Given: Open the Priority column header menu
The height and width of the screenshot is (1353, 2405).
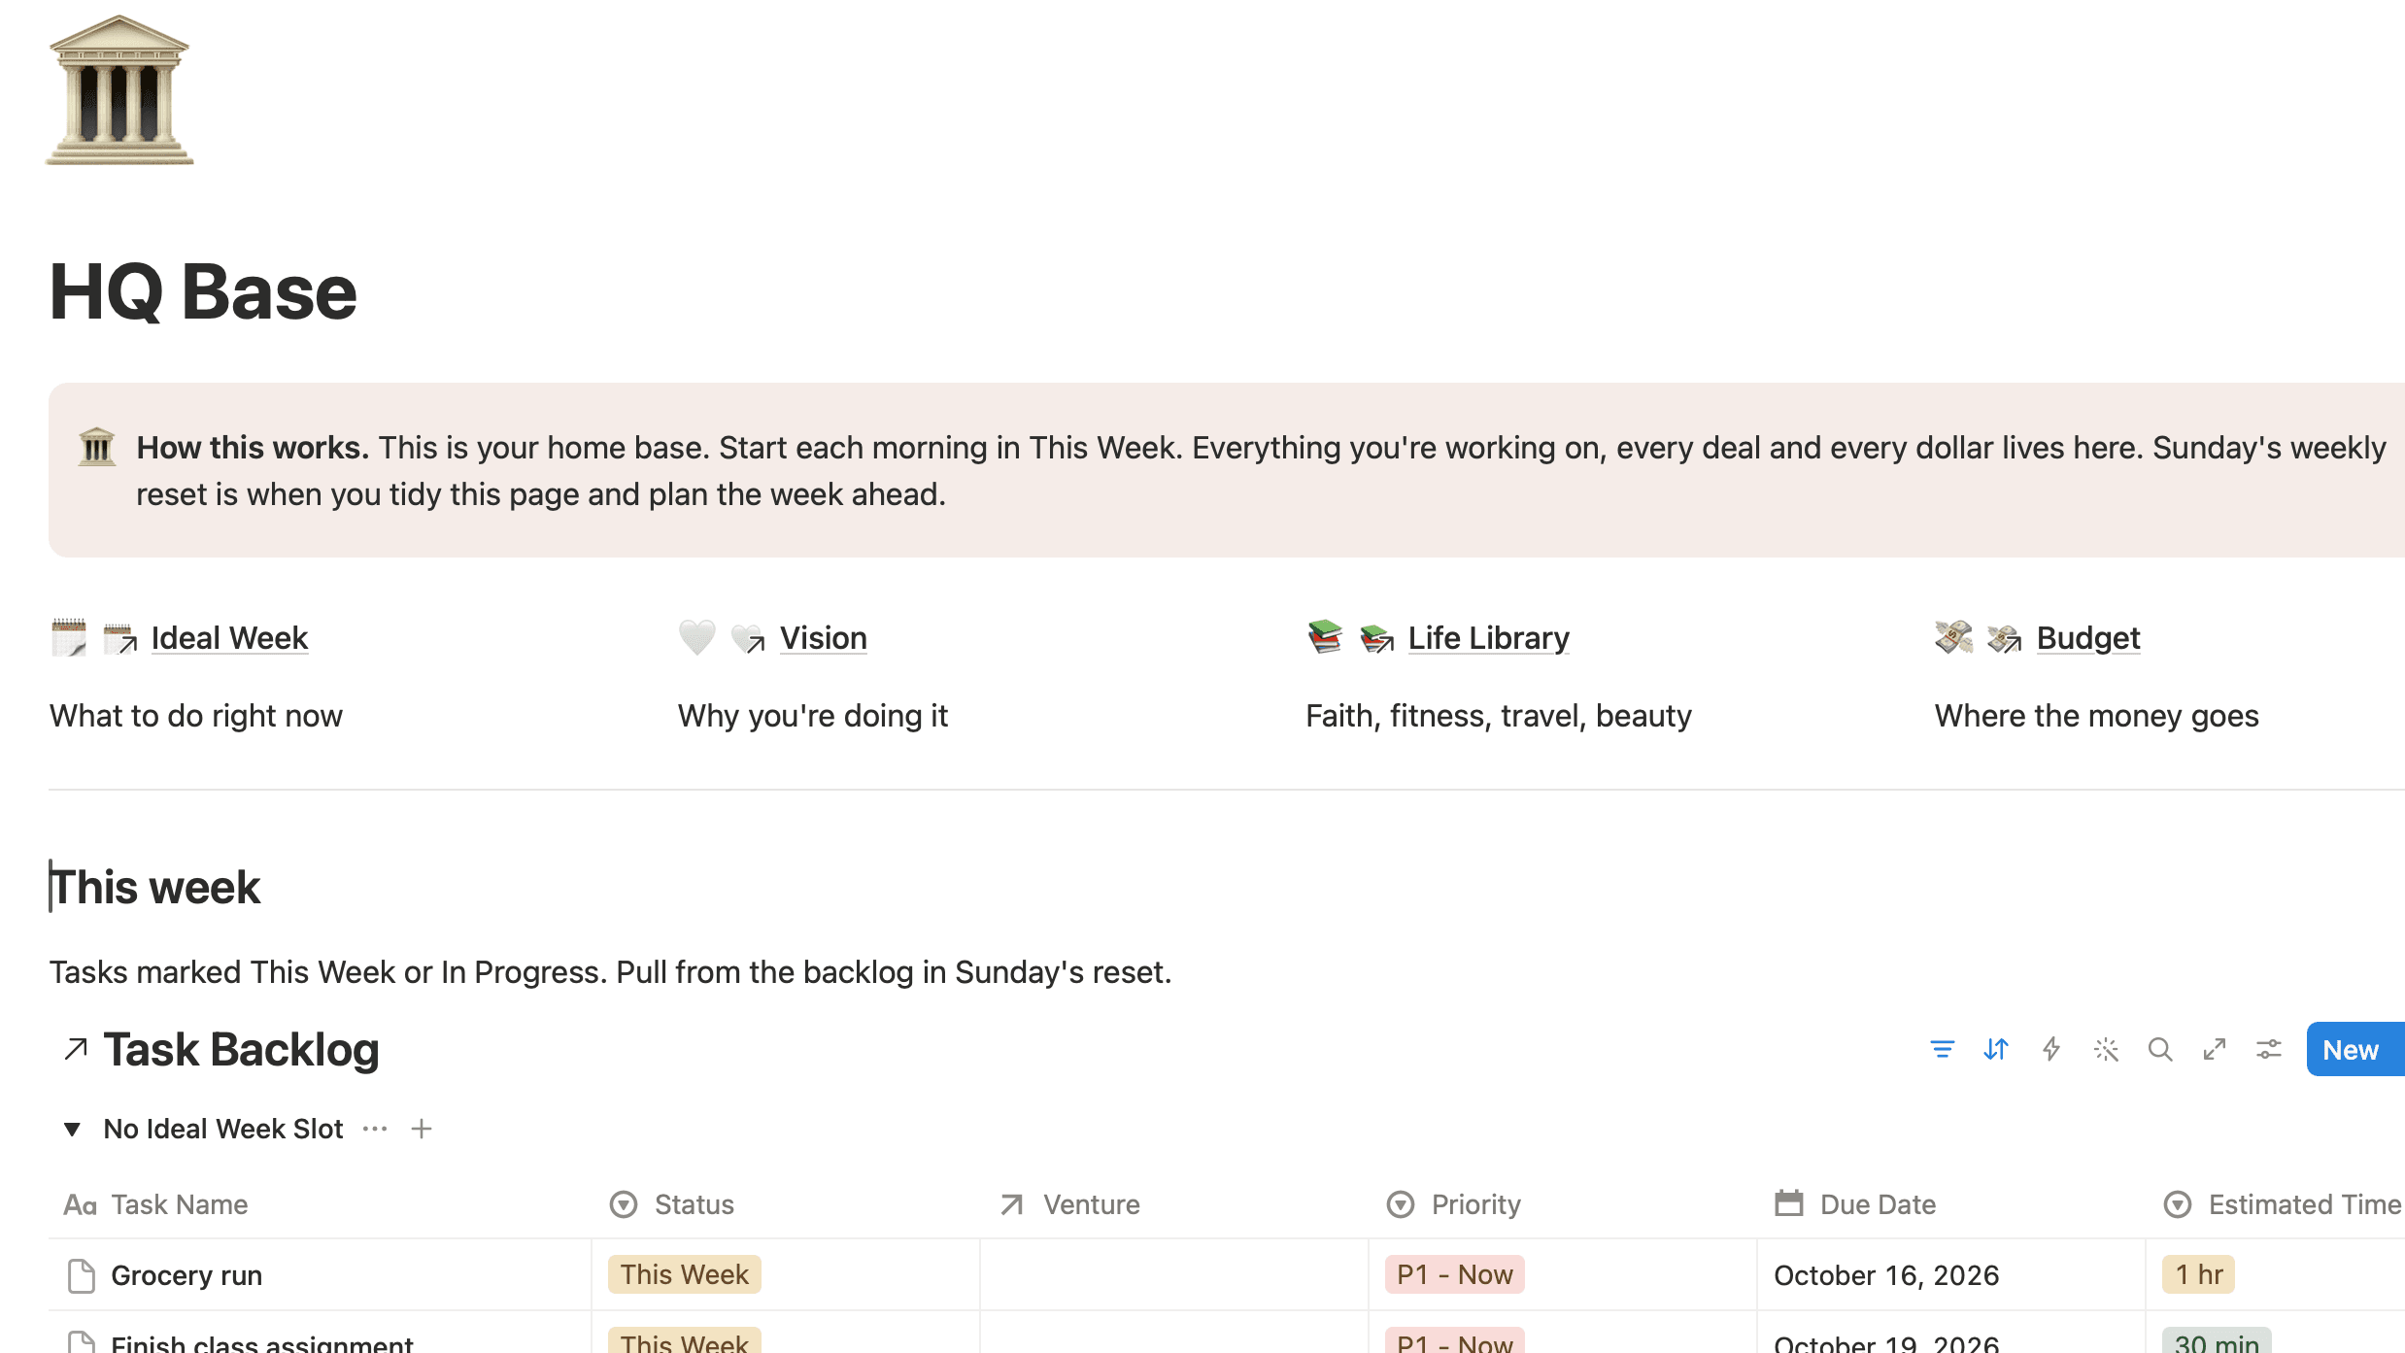Looking at the screenshot, I should click(x=1562, y=1204).
